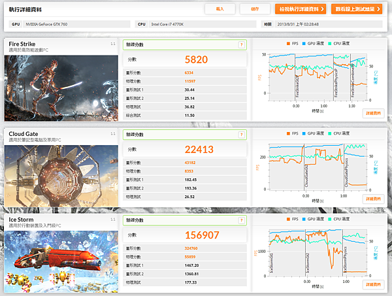Image resolution: width=392 pixels, height=296 pixels.
Task: Toggle FPS legend swatch in Cloud Gate chart
Action: click(x=288, y=133)
